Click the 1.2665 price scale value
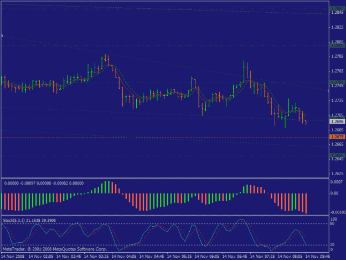This screenshot has width=346, height=260. [x=337, y=144]
